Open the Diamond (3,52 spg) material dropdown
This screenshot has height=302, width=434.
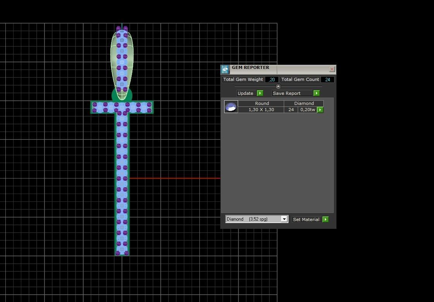point(257,219)
